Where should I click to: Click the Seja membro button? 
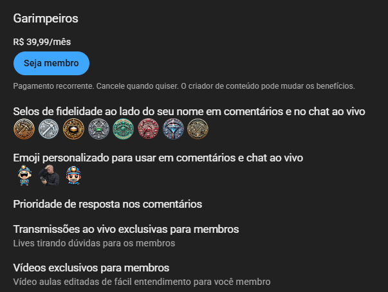51,63
